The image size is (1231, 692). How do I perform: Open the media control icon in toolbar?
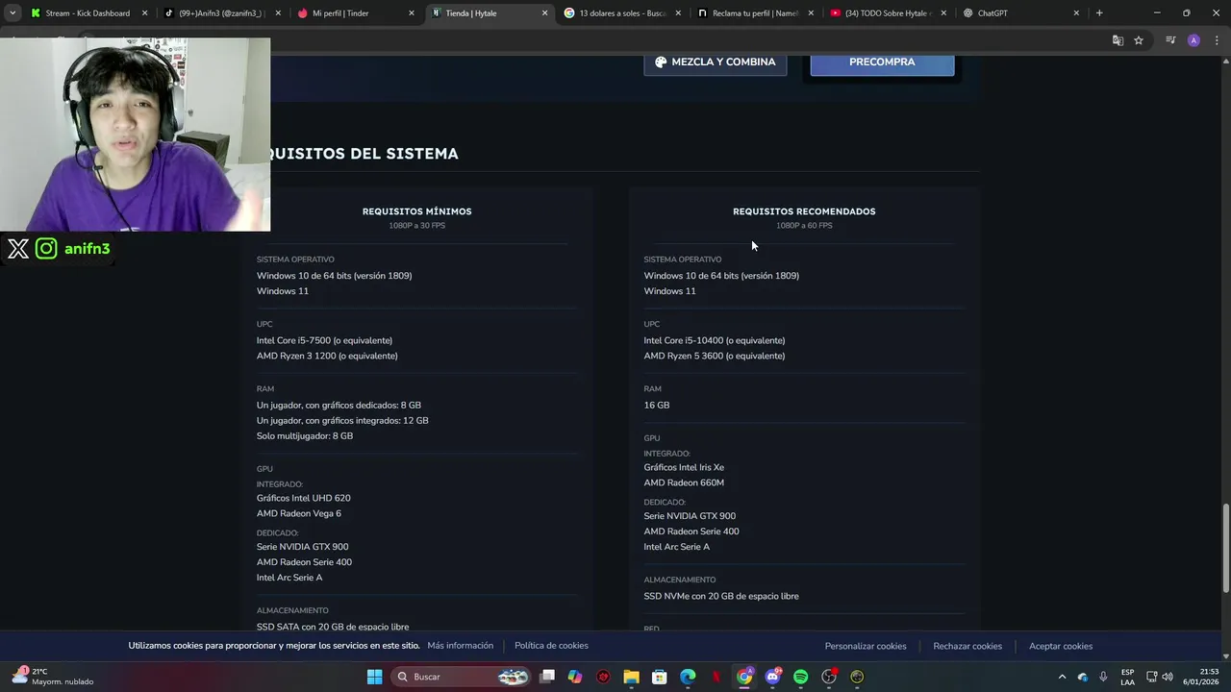coord(1170,40)
